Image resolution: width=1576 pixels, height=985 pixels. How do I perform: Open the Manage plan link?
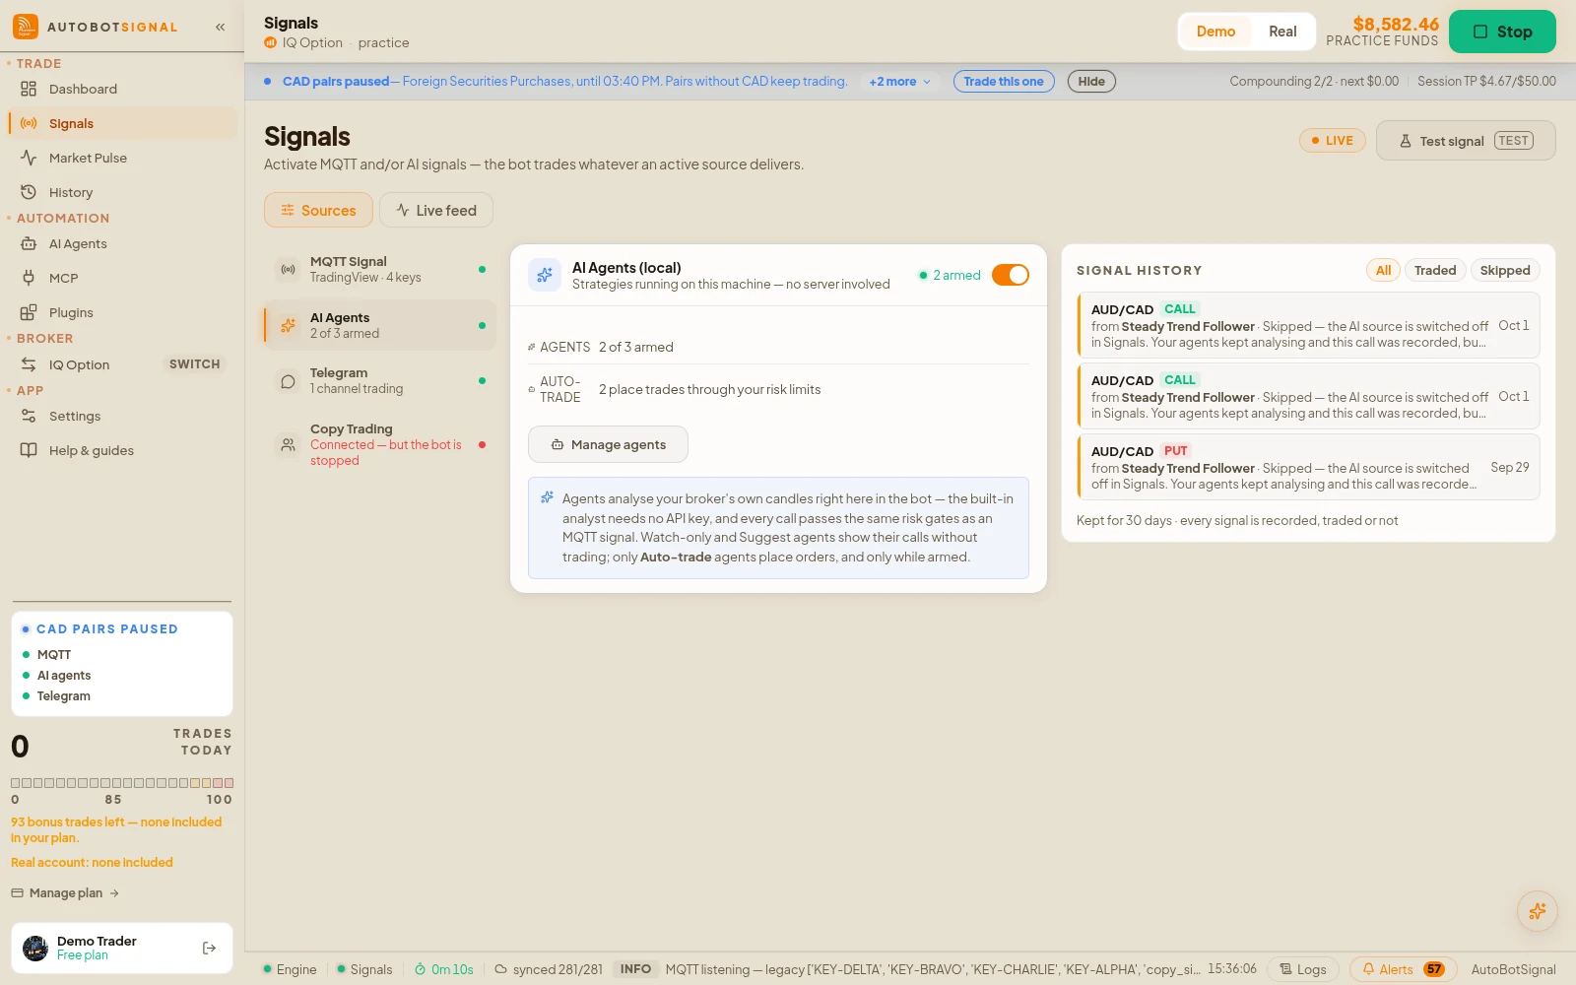(x=65, y=893)
